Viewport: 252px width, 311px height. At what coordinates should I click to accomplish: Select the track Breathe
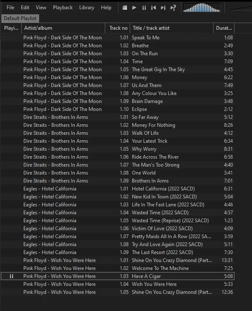pyautogui.click(x=118, y=46)
